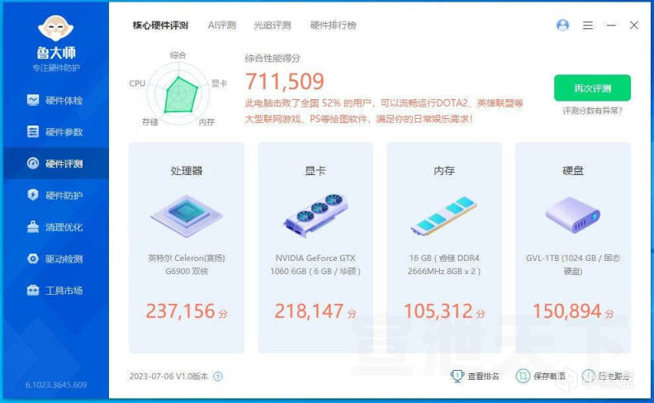654x403 pixels.
Task: Close the 鲁大师 window
Action: pyautogui.click(x=634, y=26)
